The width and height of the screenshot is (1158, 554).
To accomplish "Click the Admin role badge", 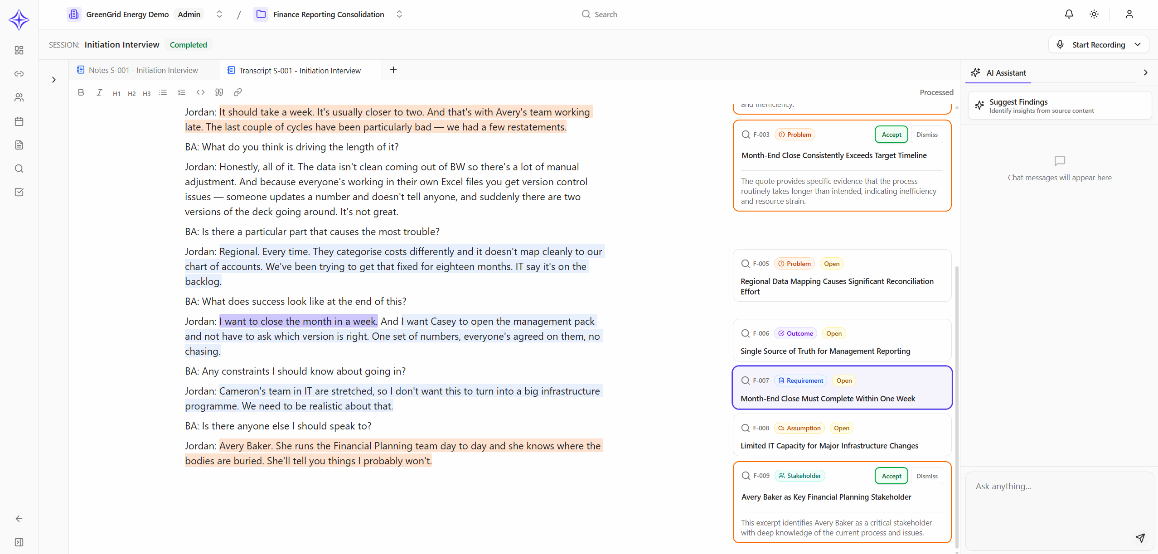I will pos(189,14).
